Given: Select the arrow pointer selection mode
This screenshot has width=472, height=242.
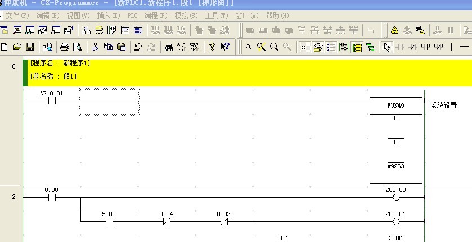Looking at the screenshot, I should (386, 47).
